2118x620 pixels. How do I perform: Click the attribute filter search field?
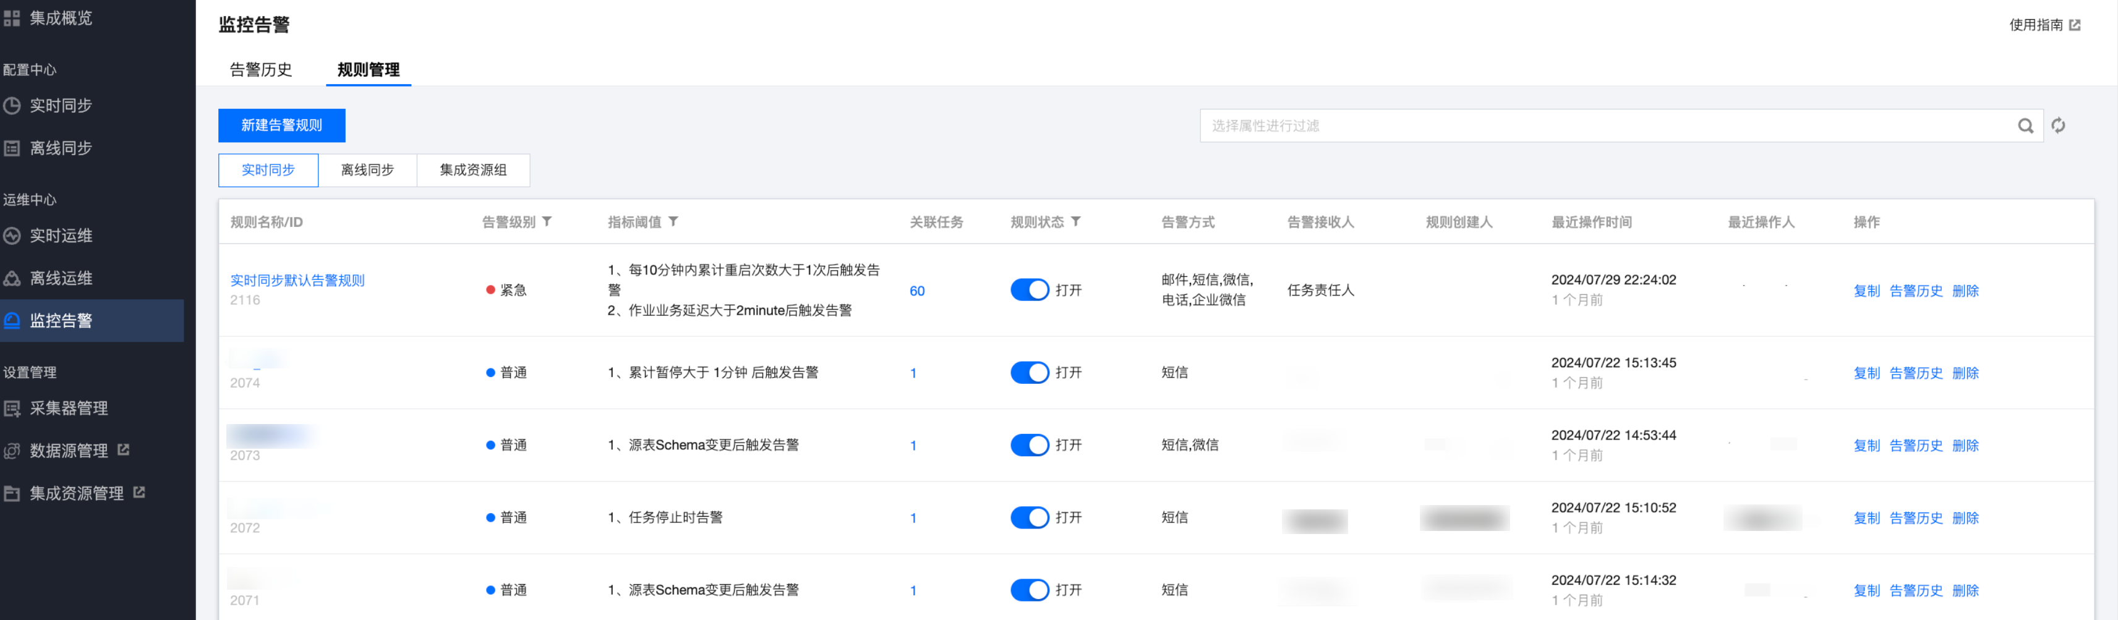tap(1603, 126)
